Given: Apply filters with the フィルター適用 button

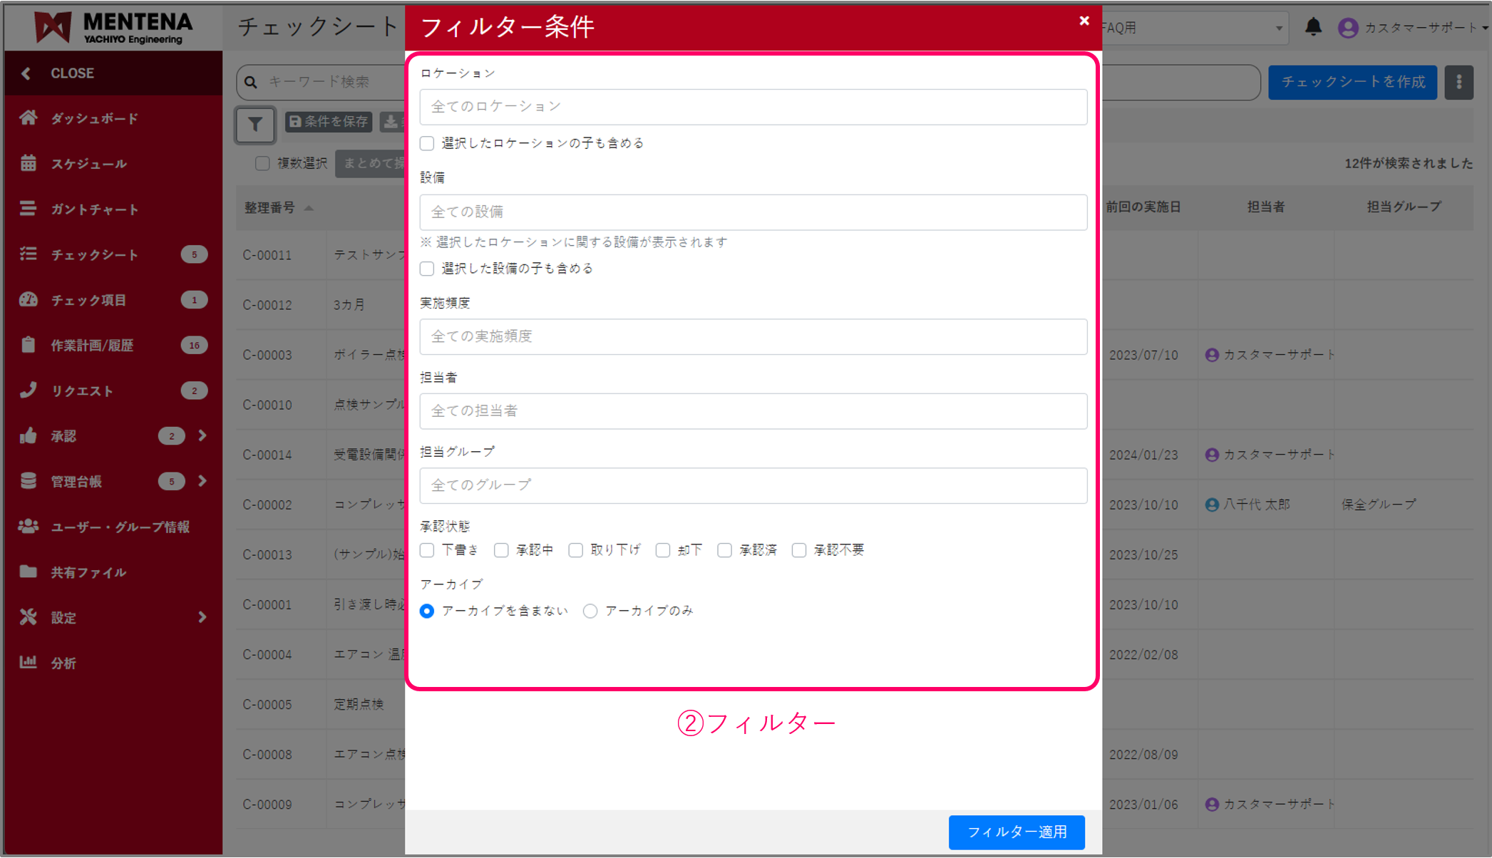Looking at the screenshot, I should click(x=1017, y=832).
